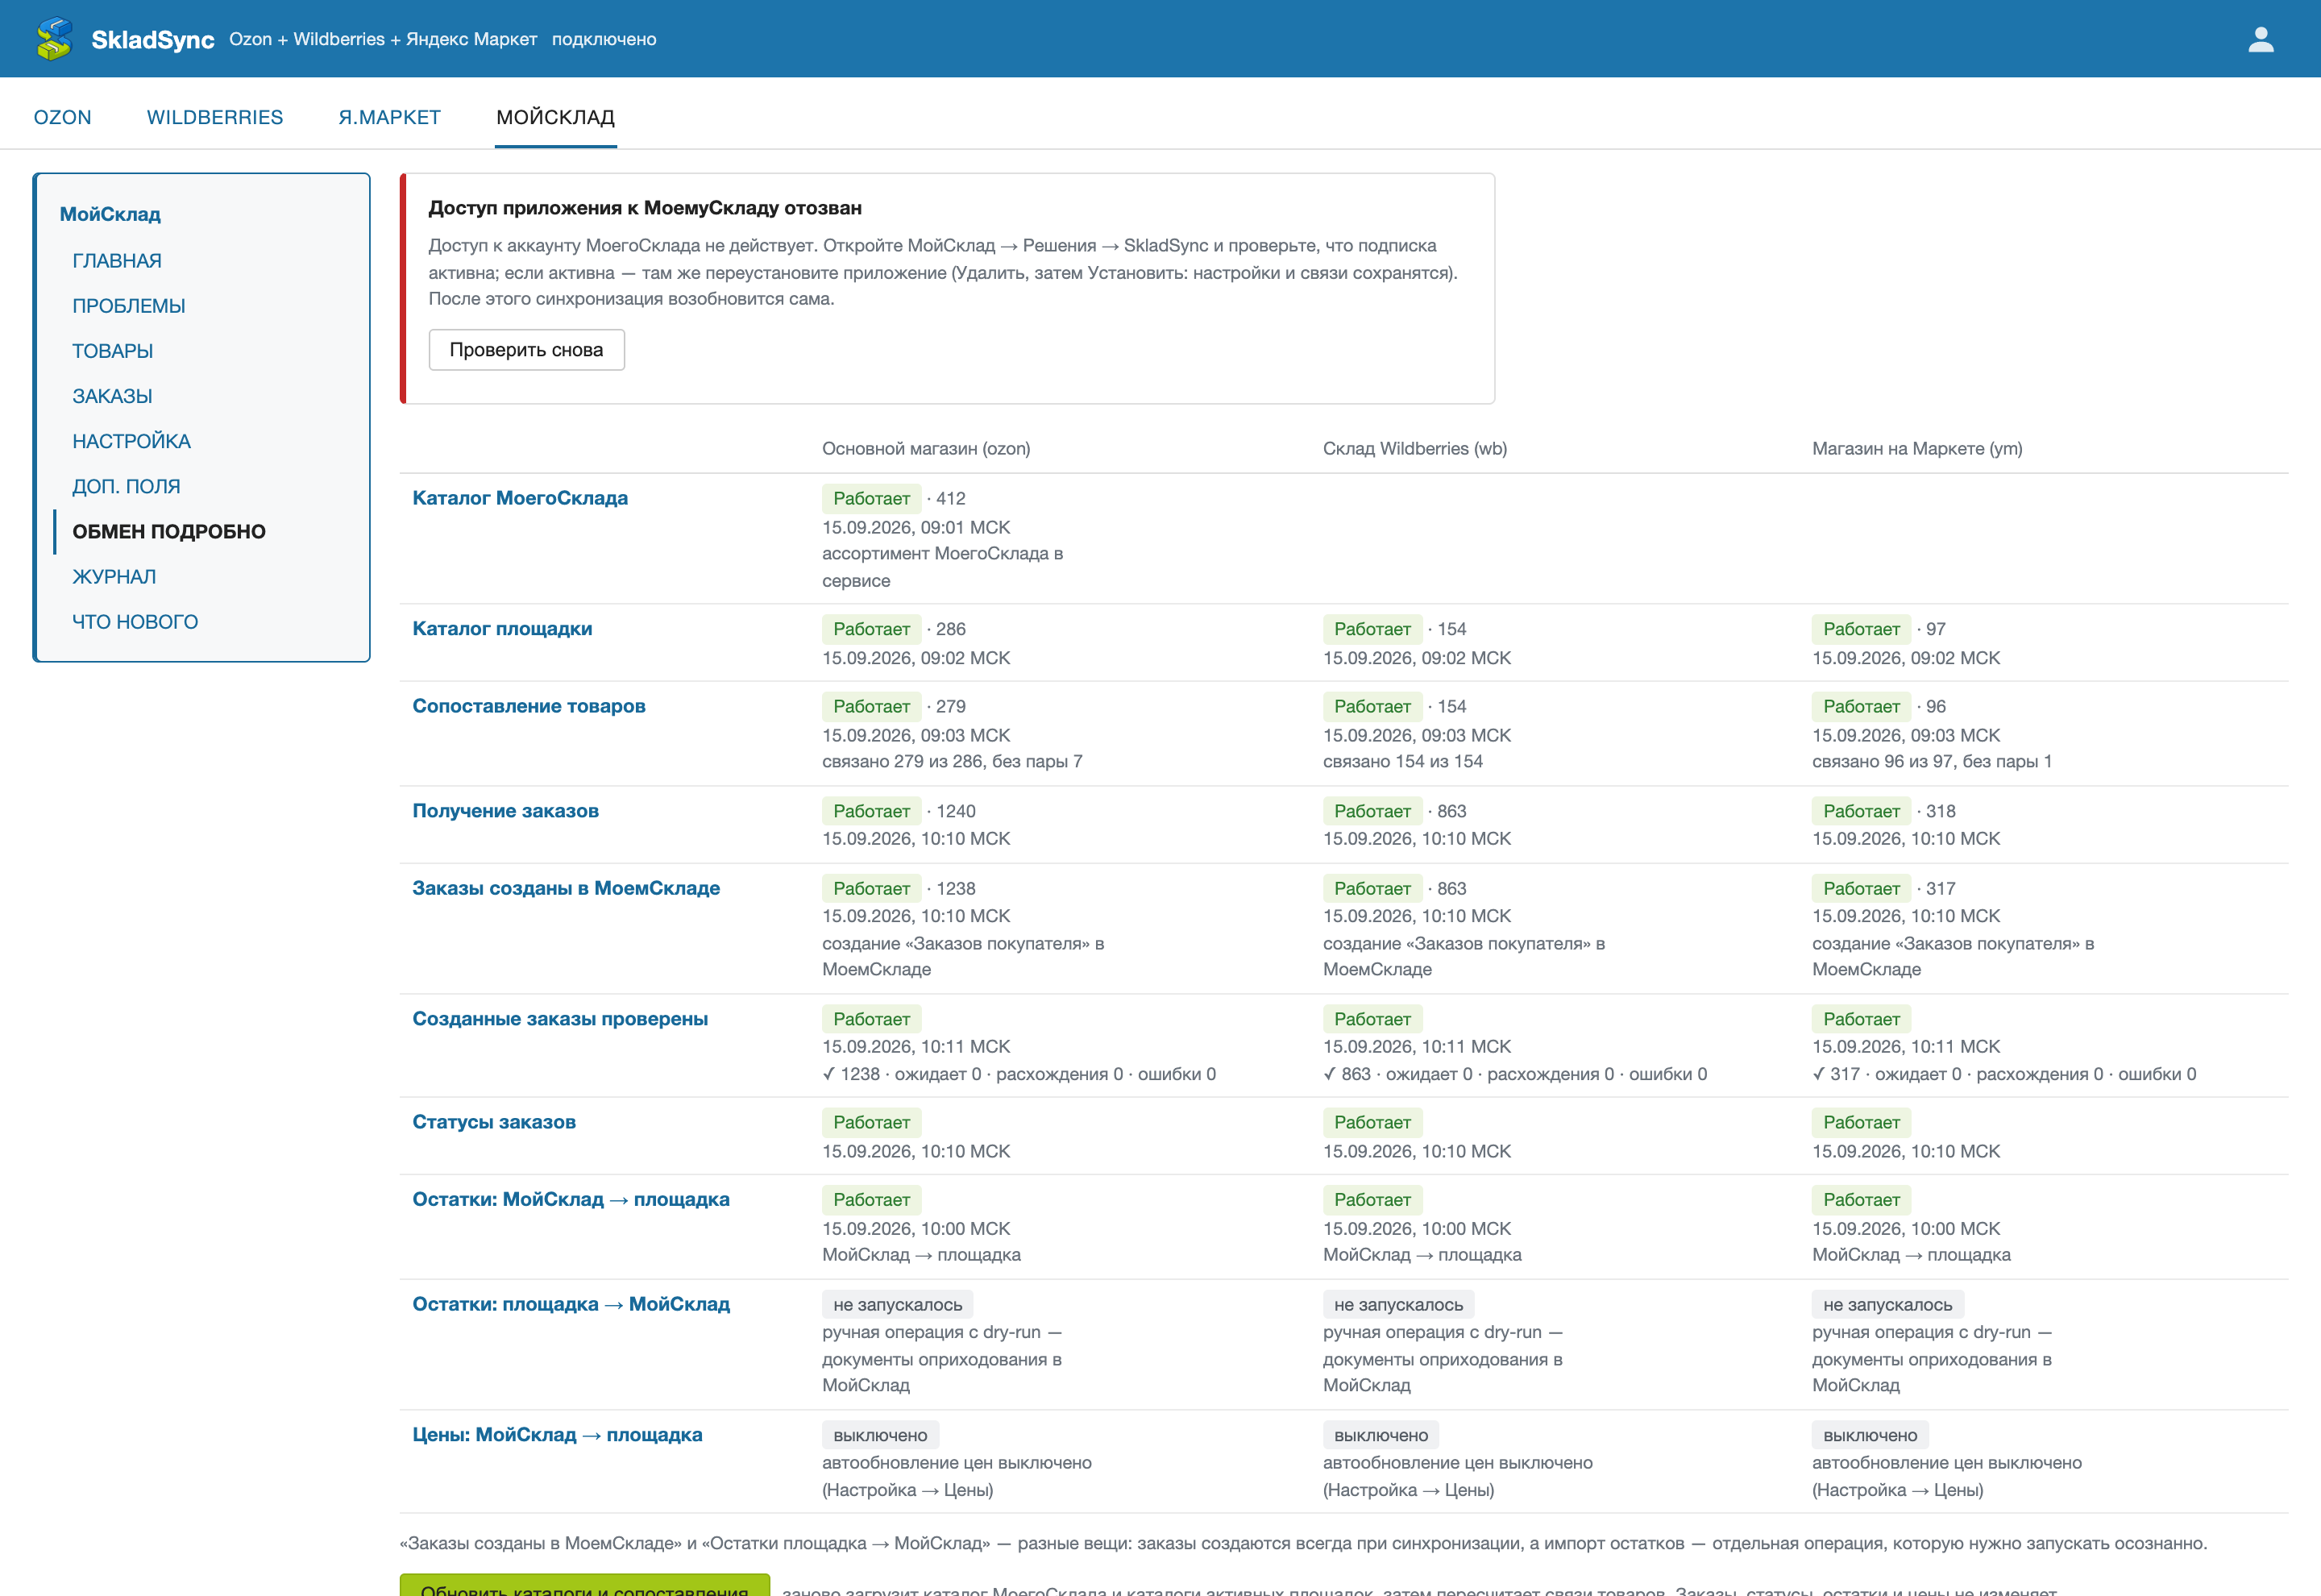Image resolution: width=2321 pixels, height=1596 pixels.
Task: Open Остатки: МойСклад → площадка link
Action: [571, 1199]
